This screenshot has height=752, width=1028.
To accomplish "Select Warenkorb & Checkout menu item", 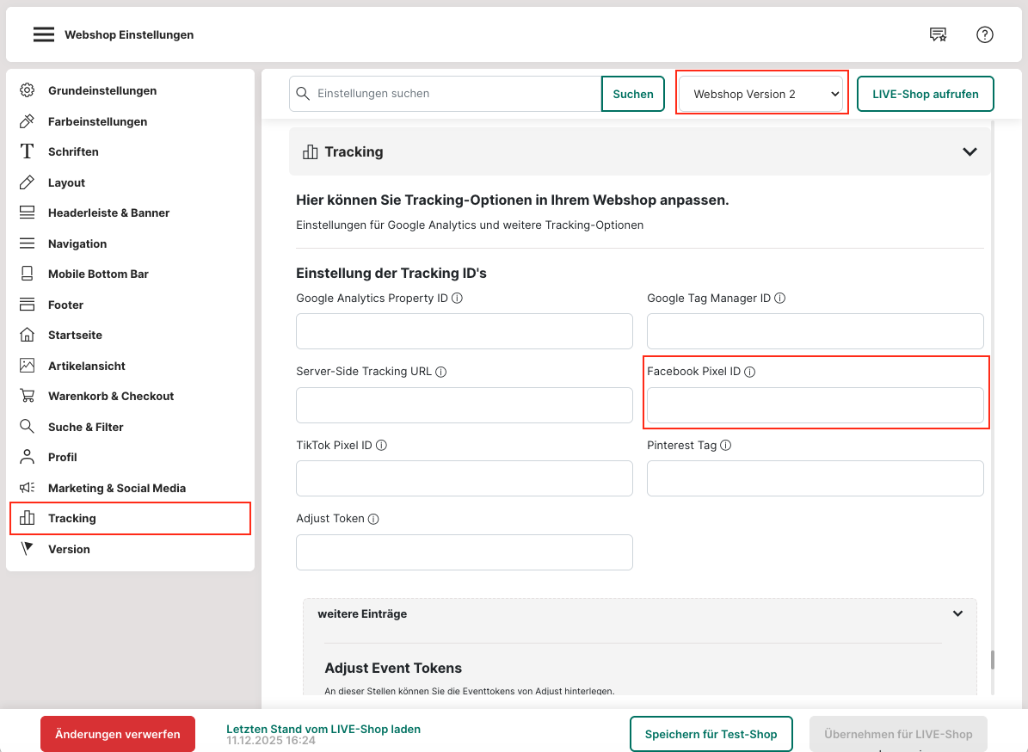I will point(111,396).
